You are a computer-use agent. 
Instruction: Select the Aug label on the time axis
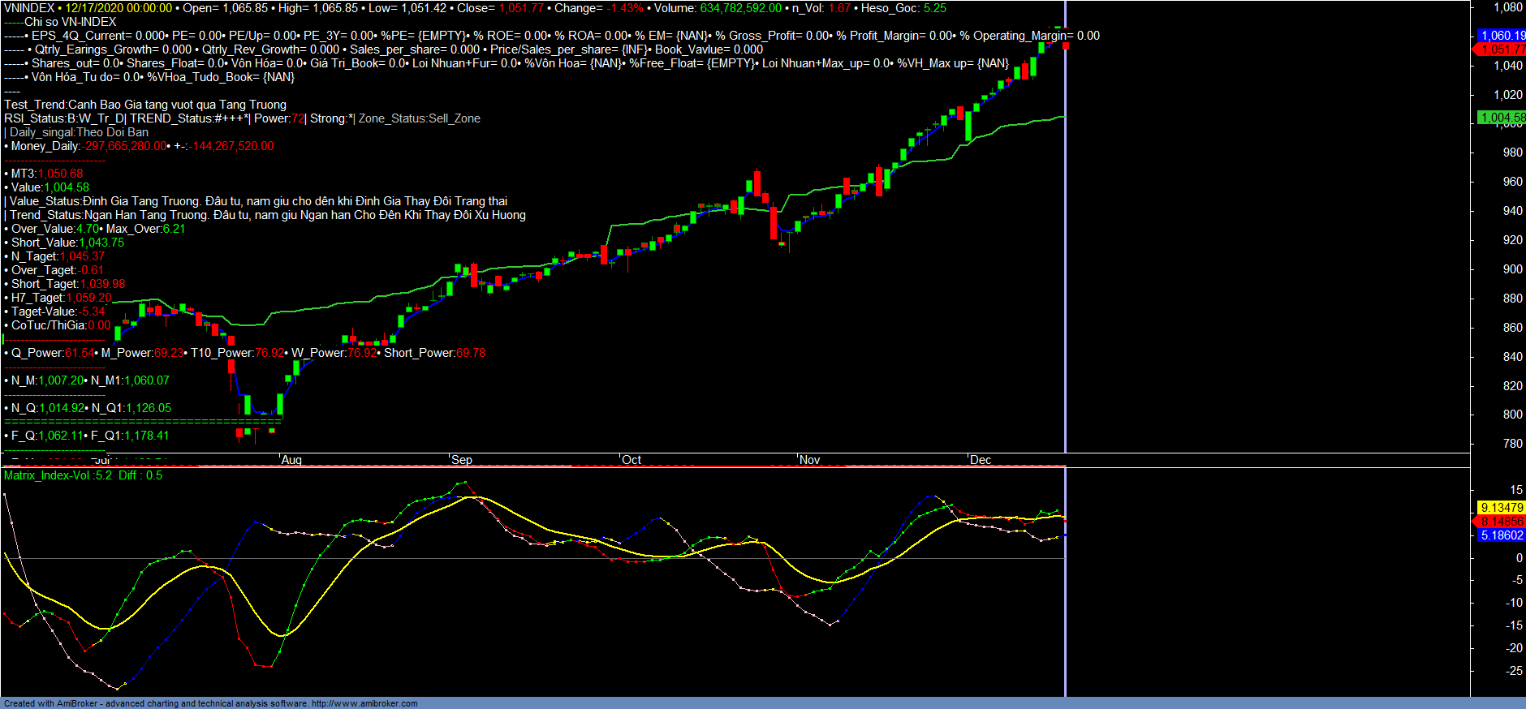291,460
